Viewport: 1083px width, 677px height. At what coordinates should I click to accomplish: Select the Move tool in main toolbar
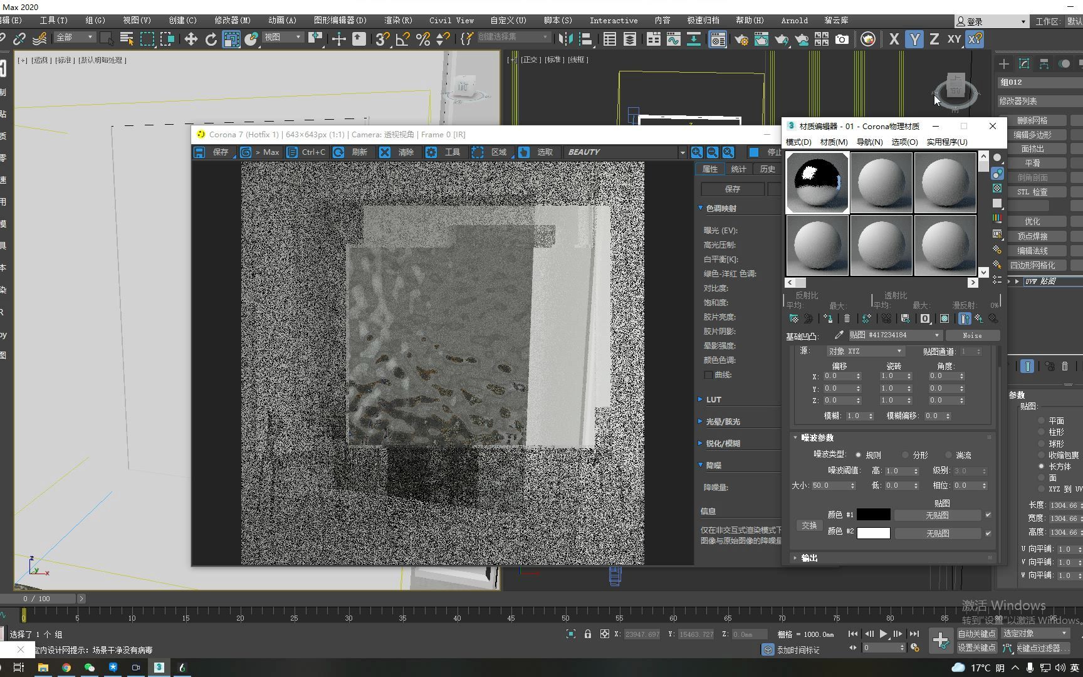point(191,39)
